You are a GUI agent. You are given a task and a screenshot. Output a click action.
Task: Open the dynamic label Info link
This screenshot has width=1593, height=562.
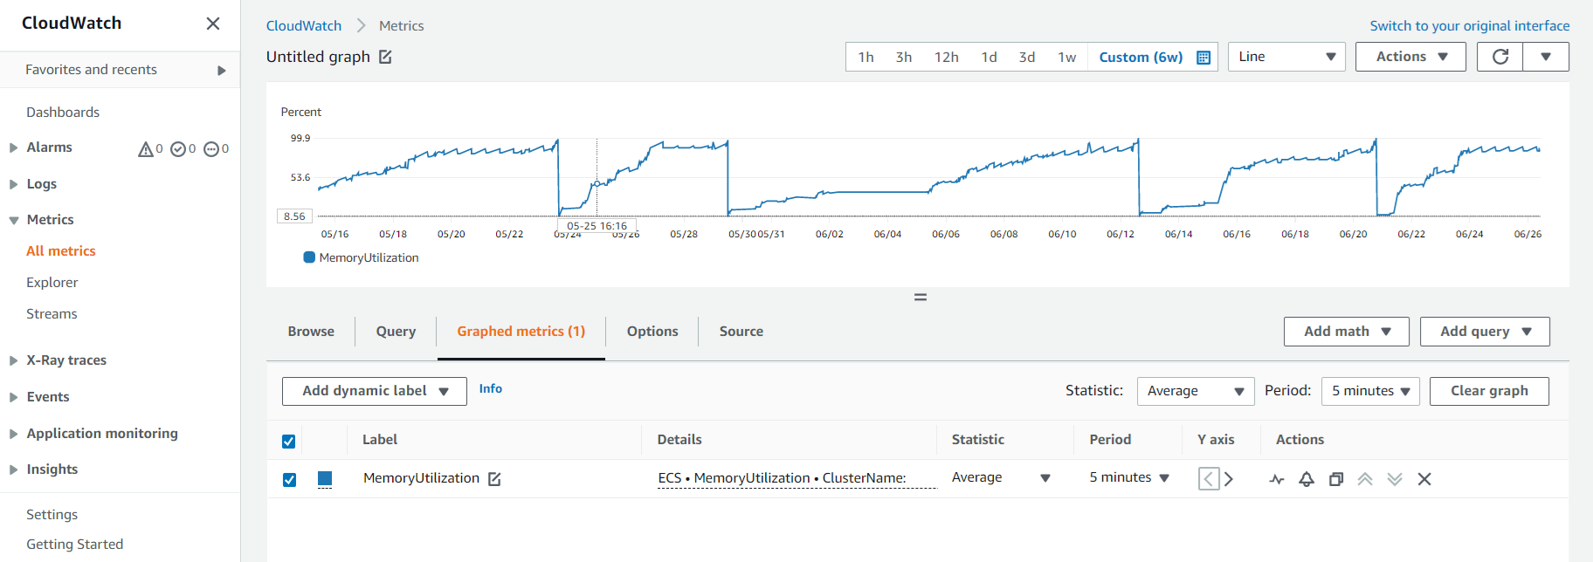tap(491, 389)
